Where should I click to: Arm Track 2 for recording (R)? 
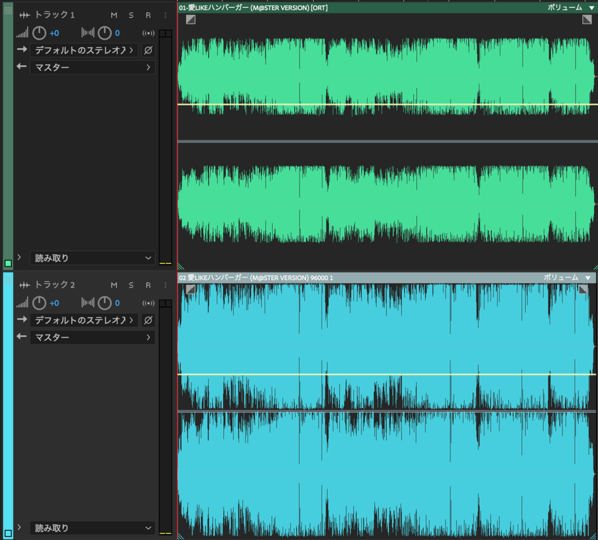pos(148,285)
